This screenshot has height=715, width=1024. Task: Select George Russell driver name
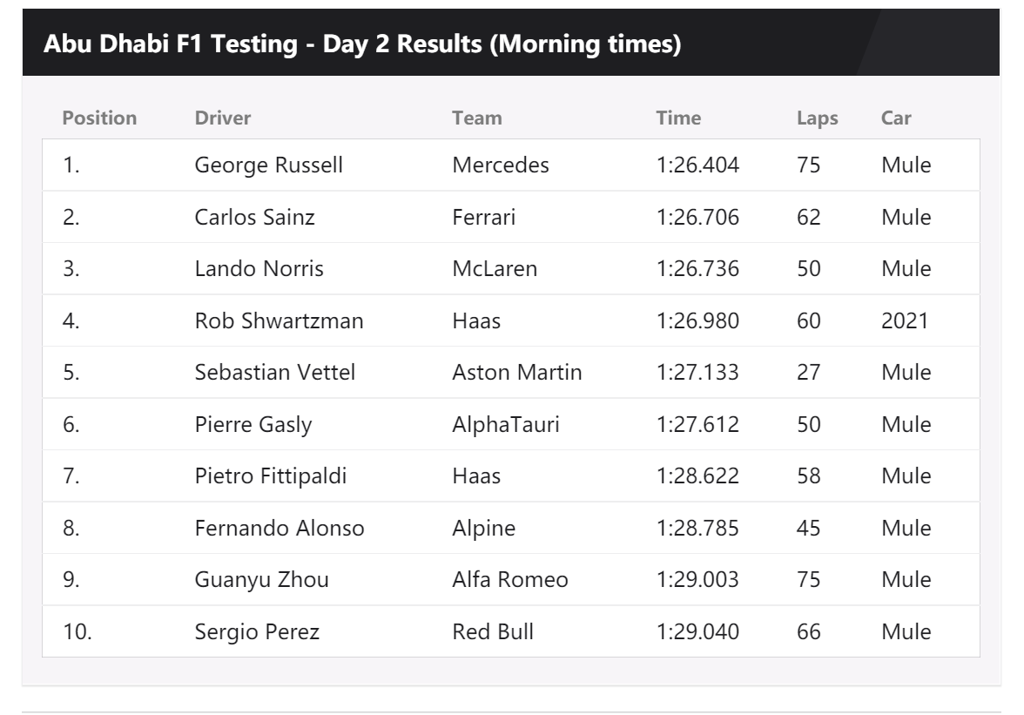pyautogui.click(x=268, y=165)
